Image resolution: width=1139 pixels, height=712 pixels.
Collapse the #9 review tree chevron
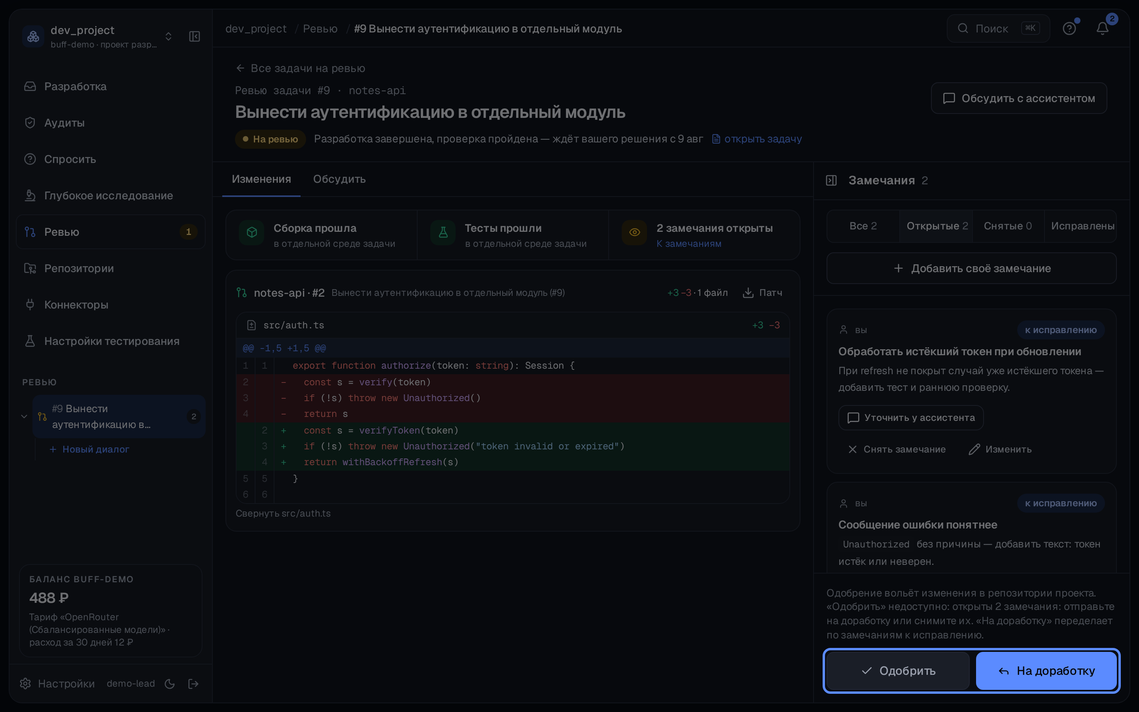[x=24, y=416]
